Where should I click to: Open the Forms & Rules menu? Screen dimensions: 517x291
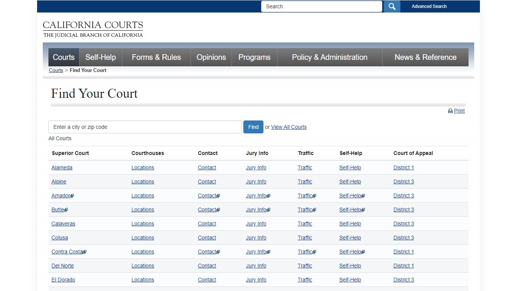coord(156,57)
